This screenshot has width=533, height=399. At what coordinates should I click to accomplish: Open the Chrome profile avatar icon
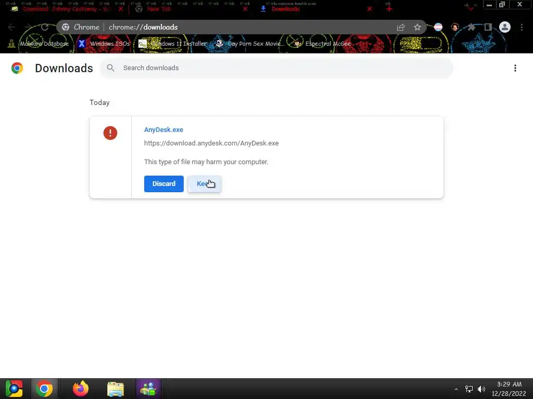[504, 27]
